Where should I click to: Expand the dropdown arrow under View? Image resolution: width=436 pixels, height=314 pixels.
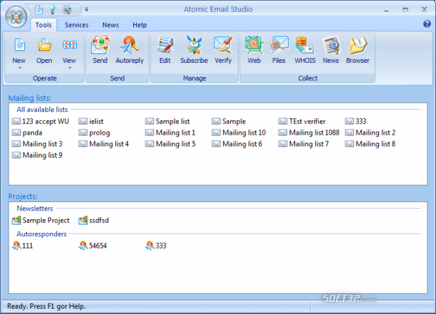pyautogui.click(x=69, y=67)
